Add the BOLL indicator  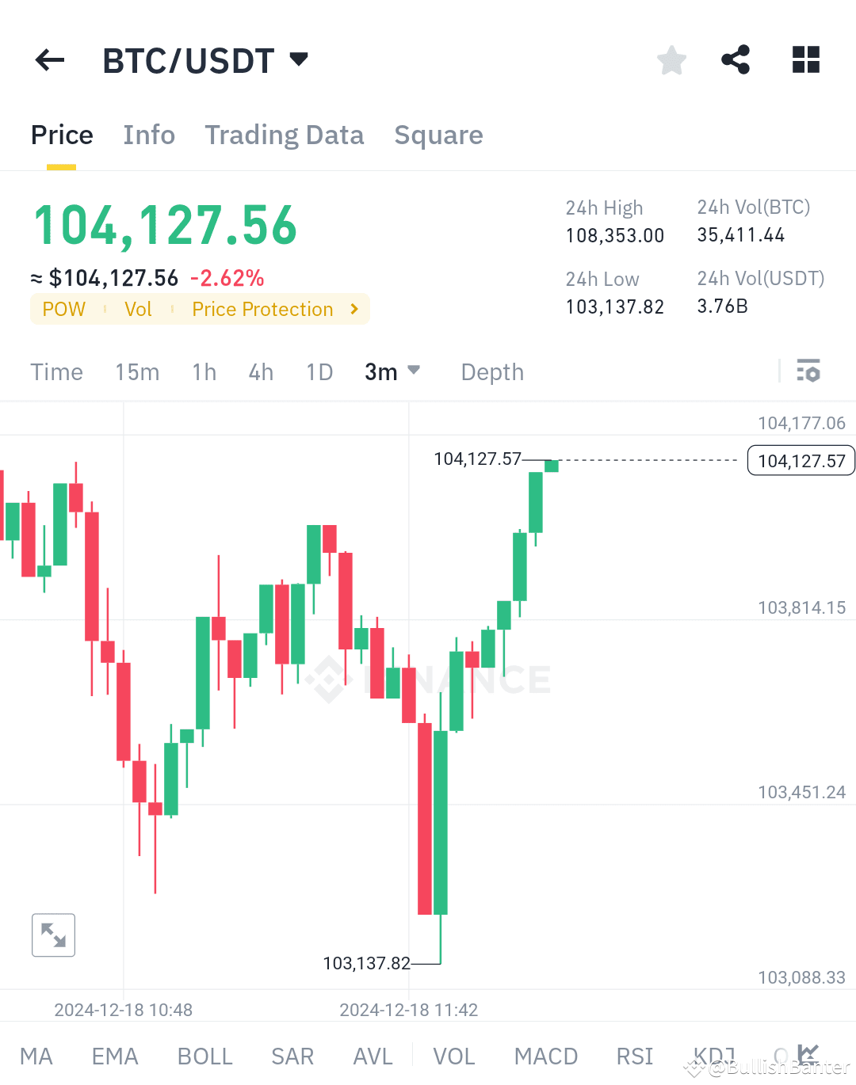[204, 1056]
